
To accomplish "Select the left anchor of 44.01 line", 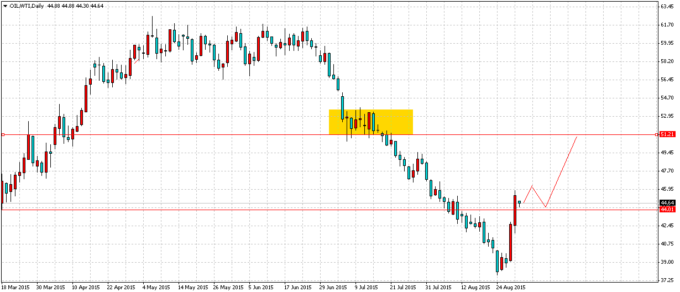I will [x=2, y=210].
